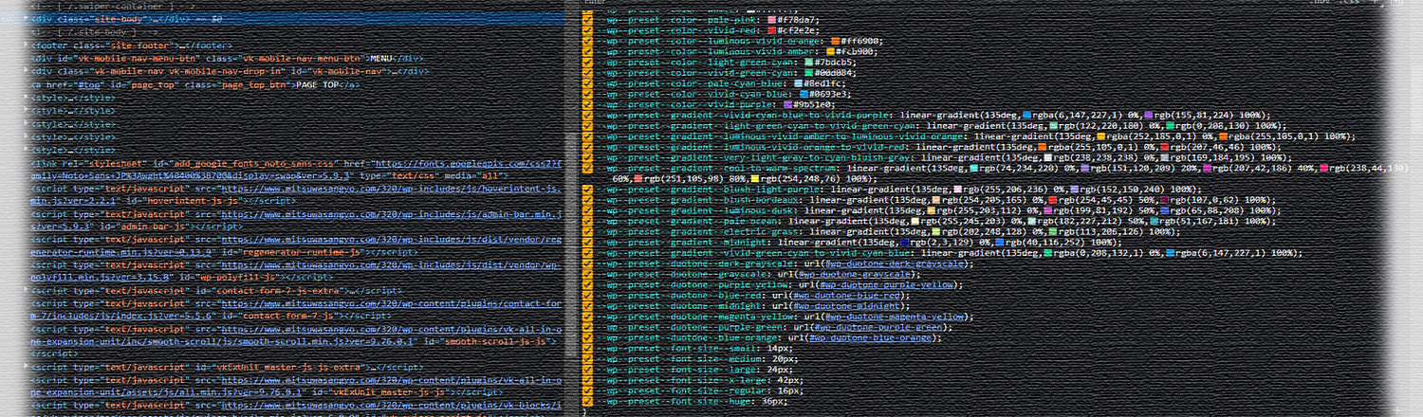Screen dimensions: 1423x417
Task: Open the #wp-duotone-blue-red link
Action: point(844,295)
